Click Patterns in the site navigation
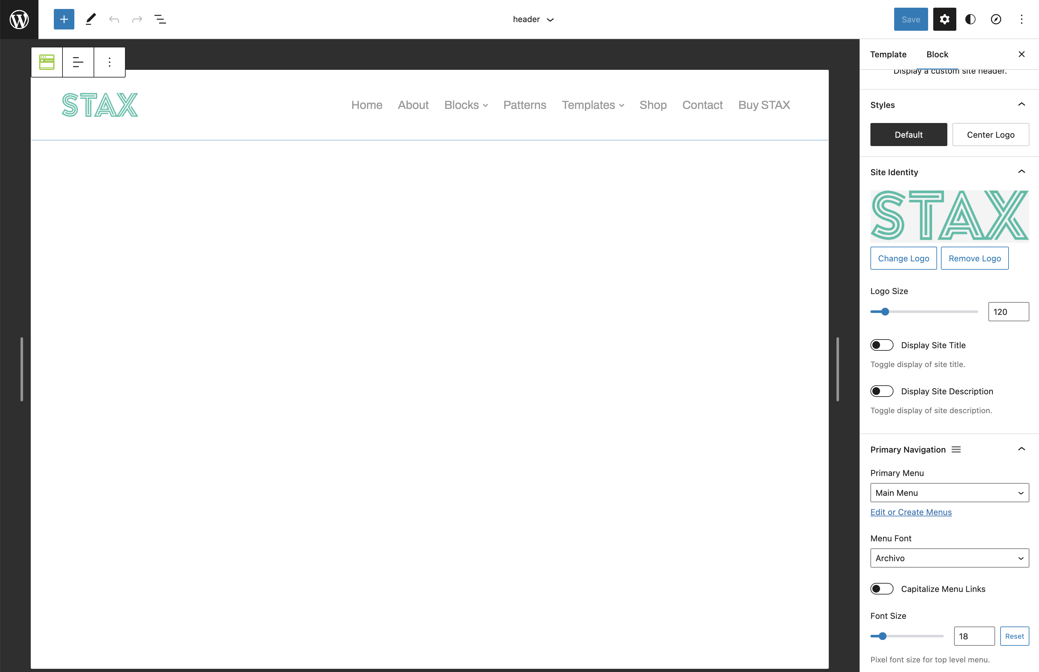The height and width of the screenshot is (672, 1039). click(x=524, y=105)
